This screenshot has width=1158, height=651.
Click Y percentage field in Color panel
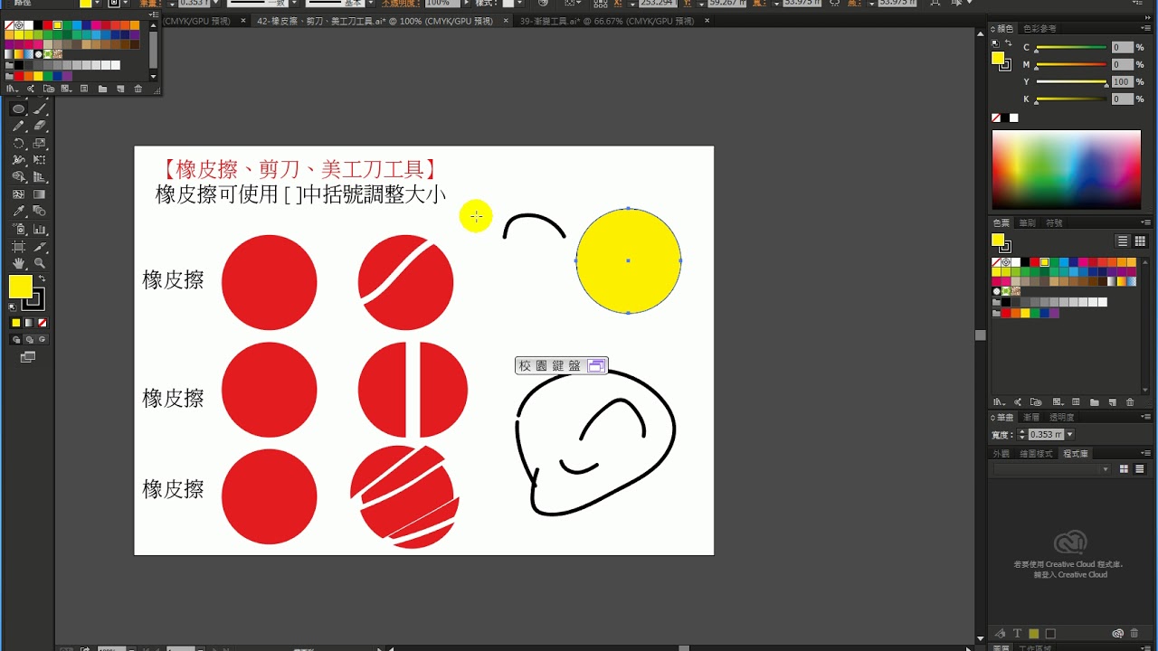(1122, 81)
